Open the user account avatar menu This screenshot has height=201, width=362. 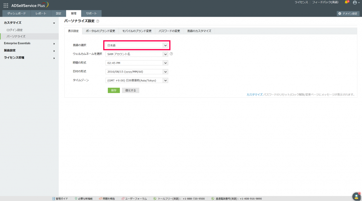(356, 2)
